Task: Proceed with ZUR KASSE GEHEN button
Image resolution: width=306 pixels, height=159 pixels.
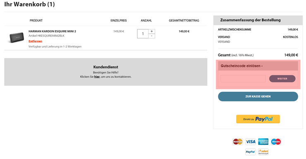Action: click(x=258, y=96)
